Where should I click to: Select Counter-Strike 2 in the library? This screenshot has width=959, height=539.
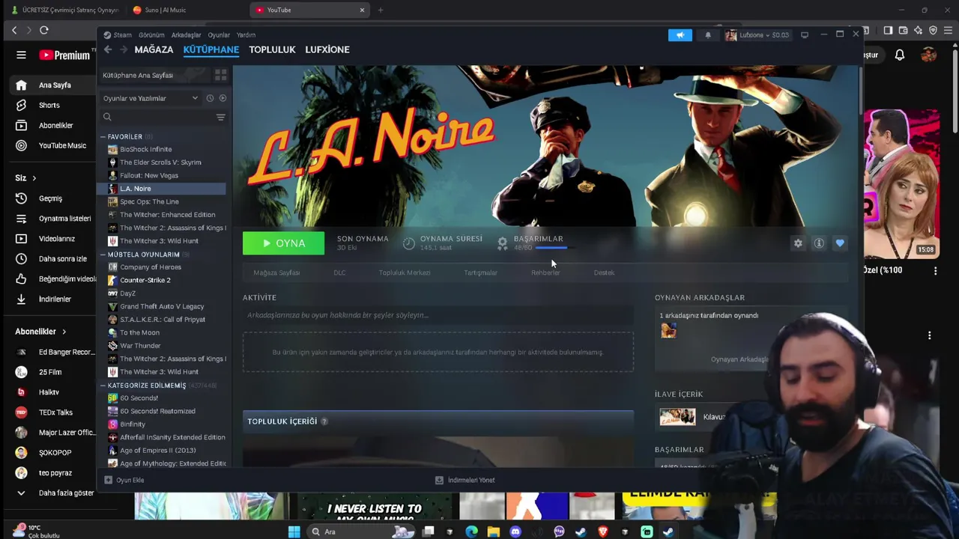pyautogui.click(x=145, y=280)
